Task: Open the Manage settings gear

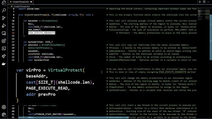Action: point(4,115)
